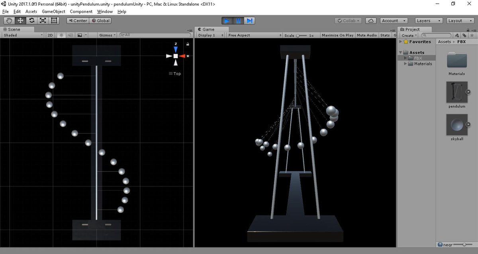Screen dimensions: 478x254
Task: Select the Materials folder in tree
Action: pyautogui.click(x=417, y=63)
